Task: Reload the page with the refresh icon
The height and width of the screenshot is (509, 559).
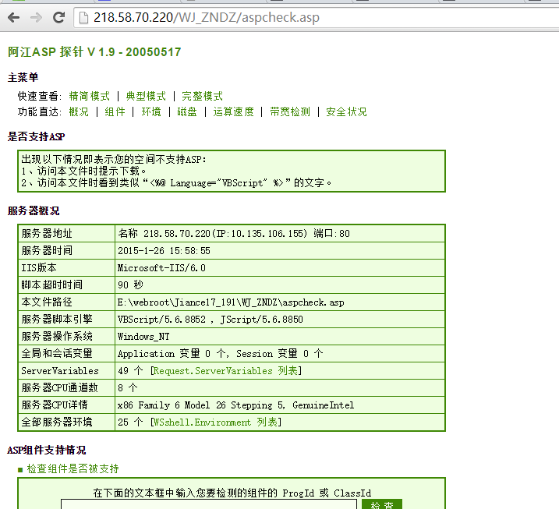Action: 58,17
